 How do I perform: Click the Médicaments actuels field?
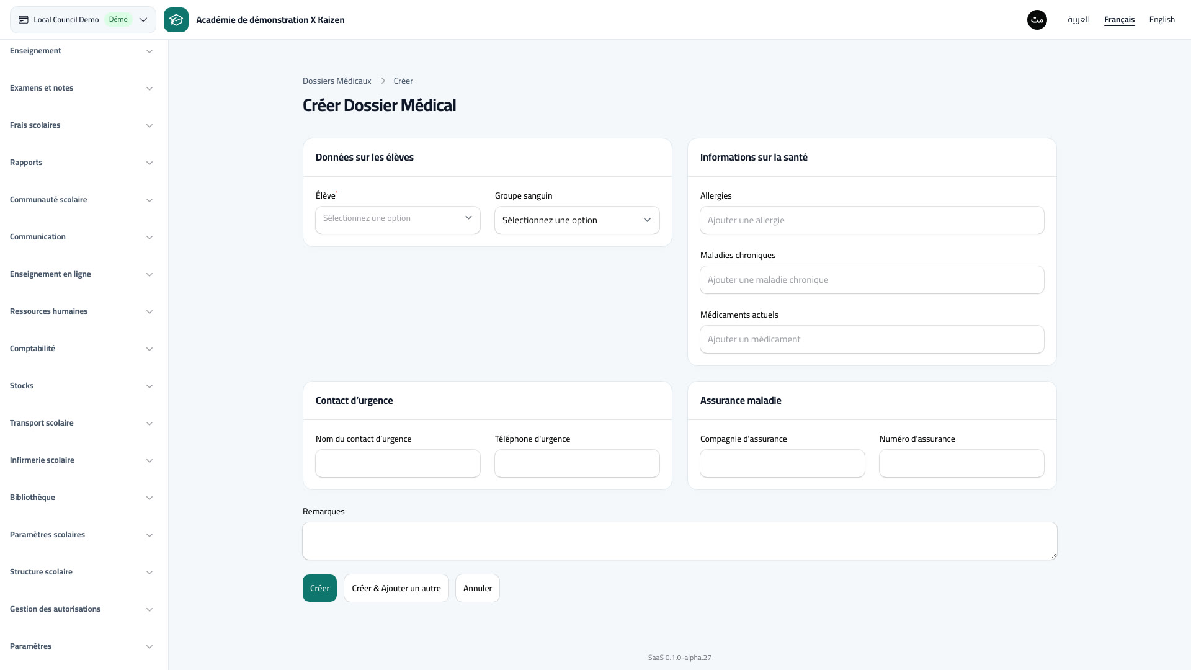tap(872, 339)
